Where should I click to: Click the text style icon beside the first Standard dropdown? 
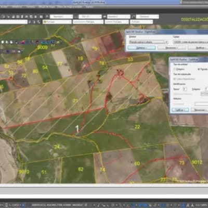[x=47, y=17]
